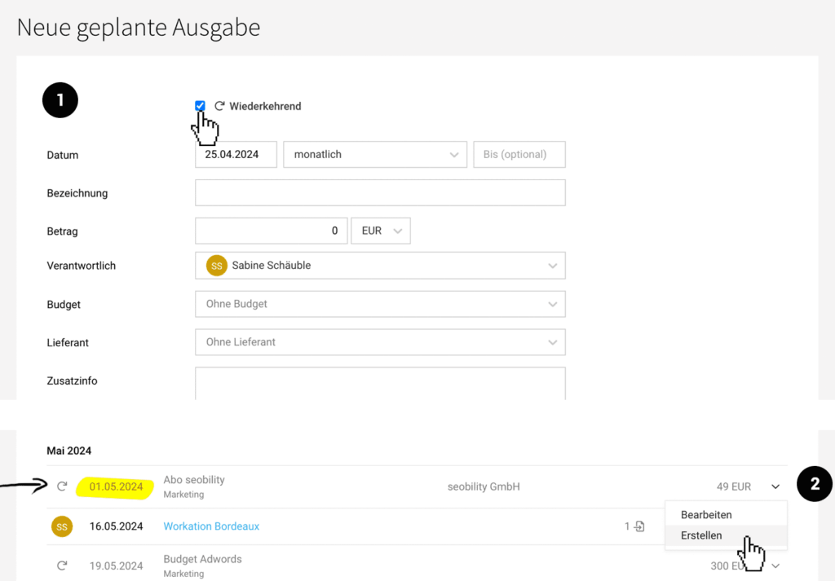
Task: Click the 49 EUR amount
Action: [734, 486]
